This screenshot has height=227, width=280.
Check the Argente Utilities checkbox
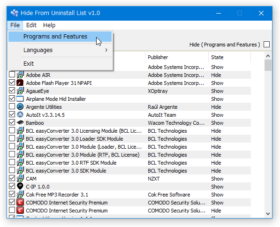[x=12, y=106]
